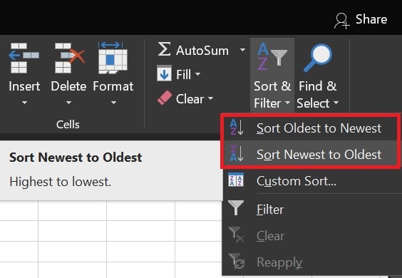Click the Share text button
Screen dimensions: 402x278
point(371,19)
